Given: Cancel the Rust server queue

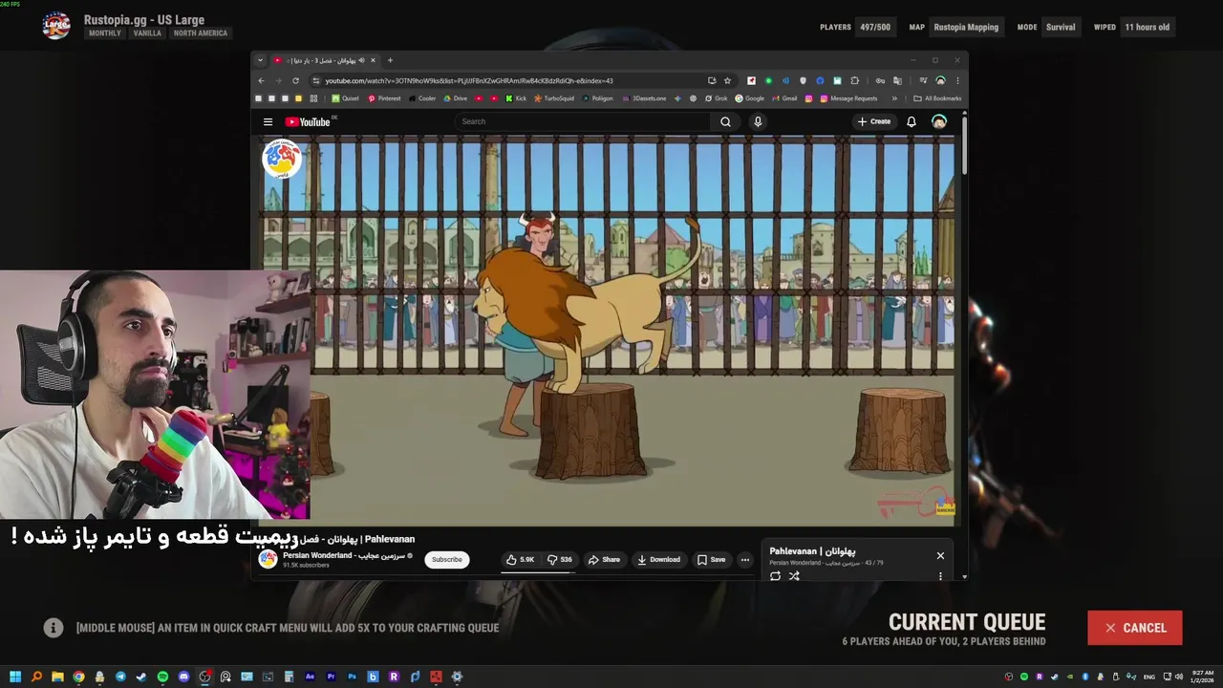Looking at the screenshot, I should click(1135, 628).
